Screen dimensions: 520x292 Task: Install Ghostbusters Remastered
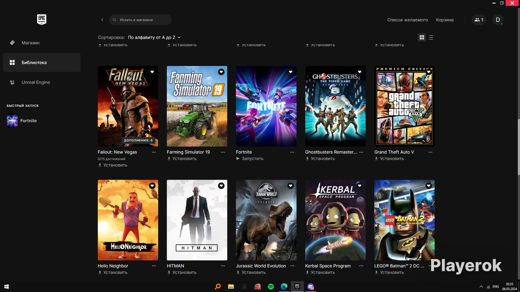(320, 159)
